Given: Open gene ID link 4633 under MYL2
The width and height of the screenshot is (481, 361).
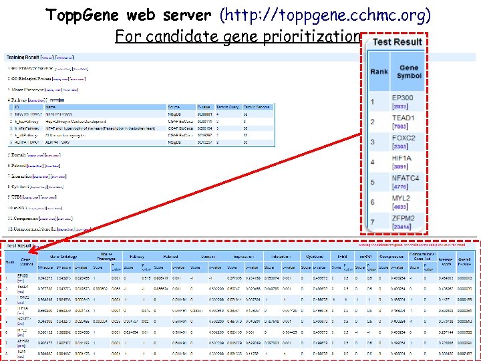Looking at the screenshot, I should (400, 207).
